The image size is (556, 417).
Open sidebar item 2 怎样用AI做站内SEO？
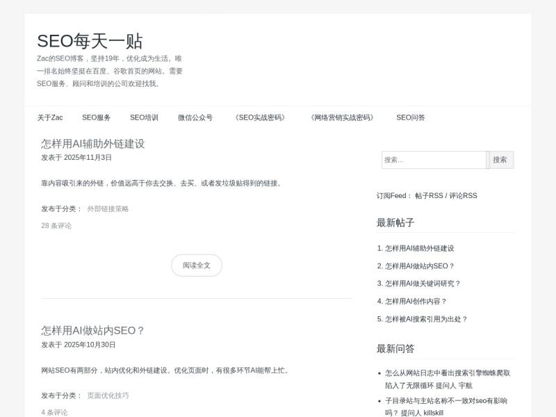[x=420, y=266]
